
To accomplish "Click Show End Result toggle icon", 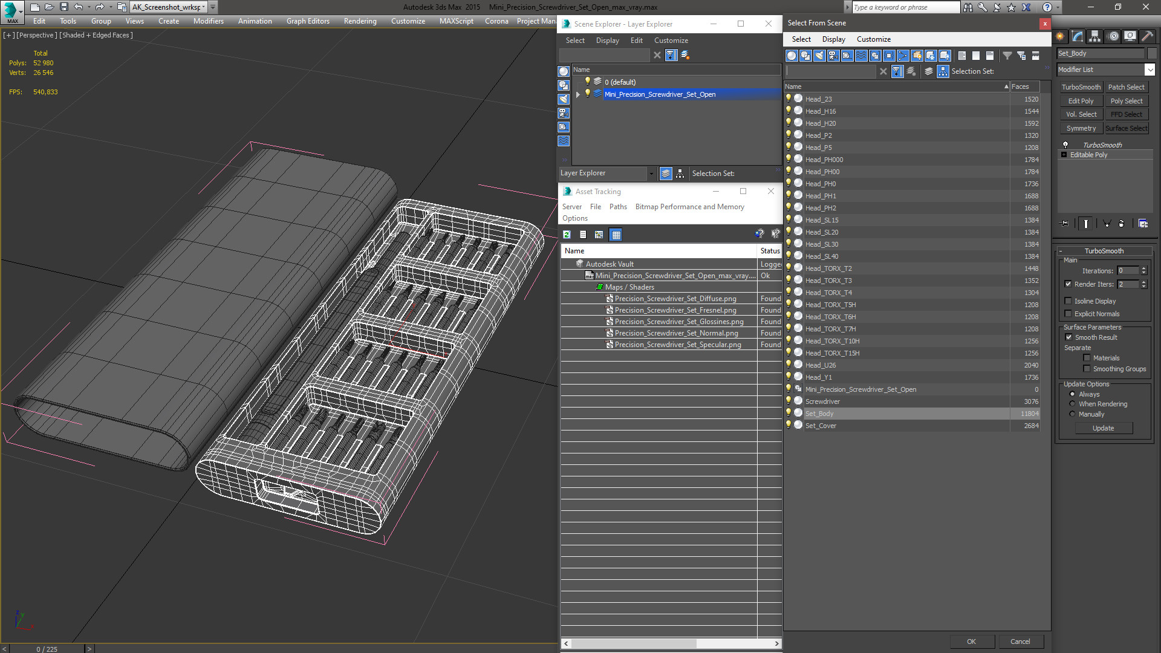I will click(1086, 224).
